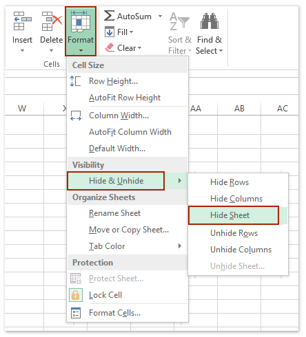Click the Delete cells icon
Image resolution: width=306 pixels, height=337 pixels.
click(52, 21)
